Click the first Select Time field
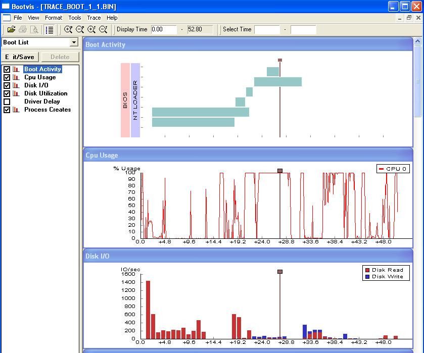The image size is (424, 353). (267, 29)
